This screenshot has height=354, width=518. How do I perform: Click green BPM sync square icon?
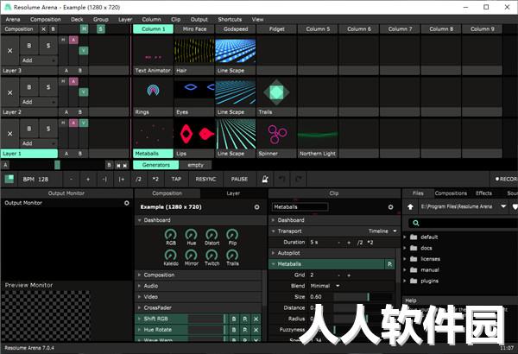[x=9, y=179]
